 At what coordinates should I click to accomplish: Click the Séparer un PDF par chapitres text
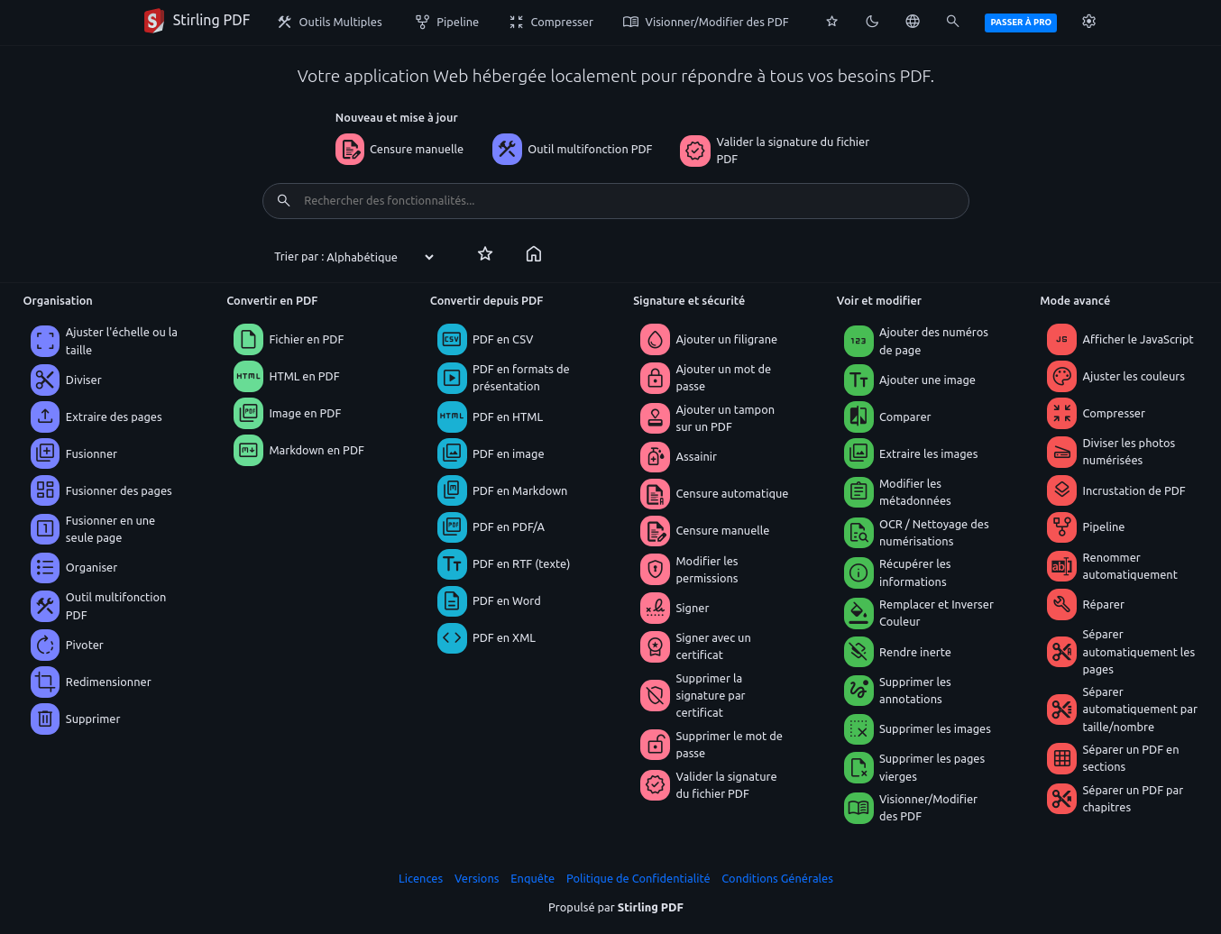click(x=1133, y=799)
